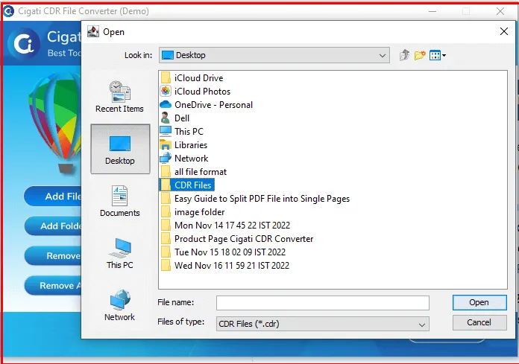Select 'Product Page Cigati CDR Converter' folder
Screen dimensions: 519x364
click(x=236, y=239)
